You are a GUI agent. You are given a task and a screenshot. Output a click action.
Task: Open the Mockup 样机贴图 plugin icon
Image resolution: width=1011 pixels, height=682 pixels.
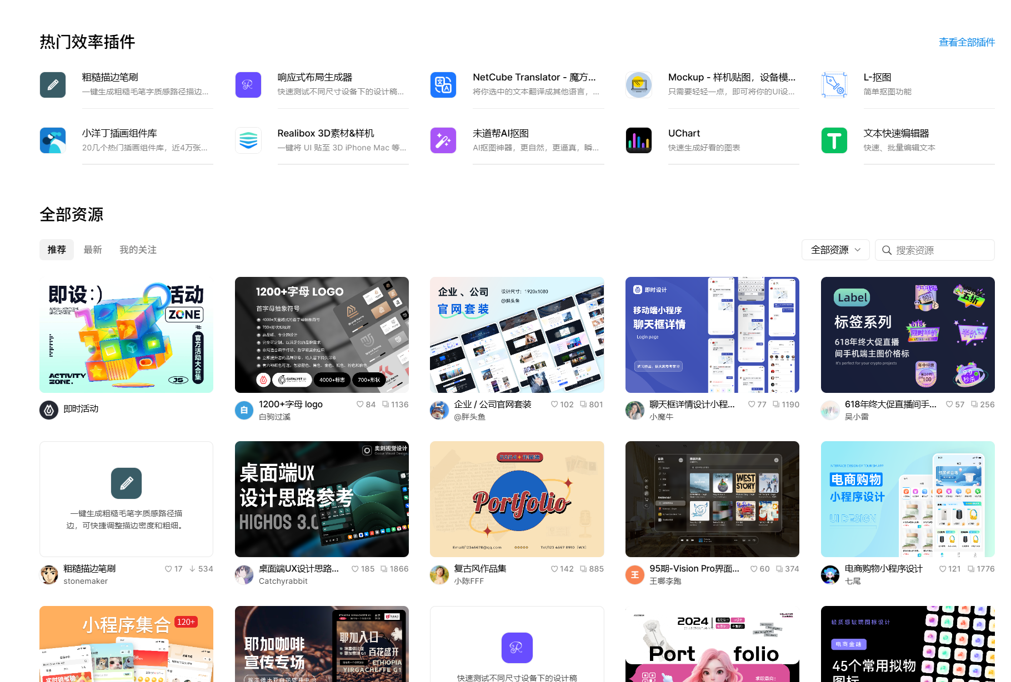tap(639, 85)
